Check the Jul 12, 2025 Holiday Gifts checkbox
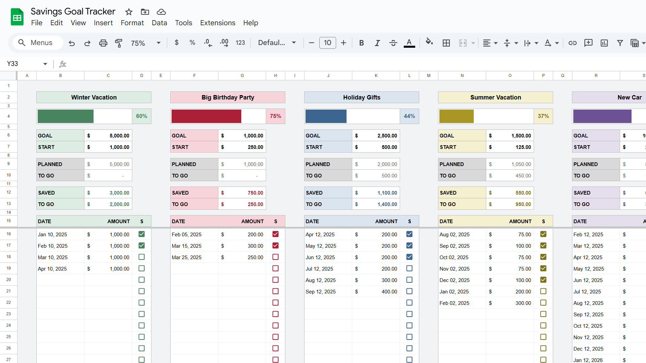The width and height of the screenshot is (646, 363). click(409, 269)
